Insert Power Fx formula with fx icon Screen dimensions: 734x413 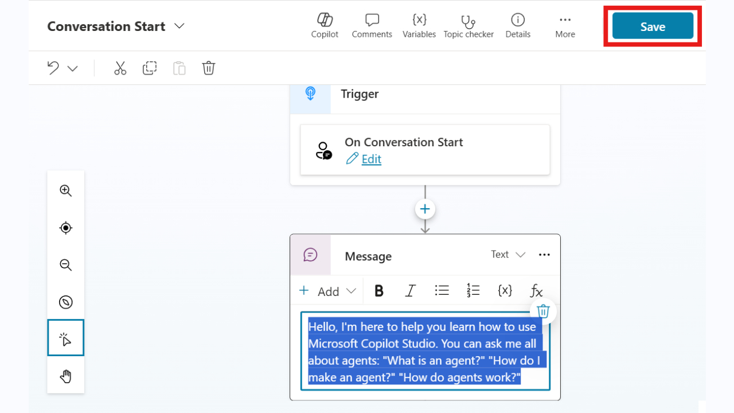click(x=536, y=291)
